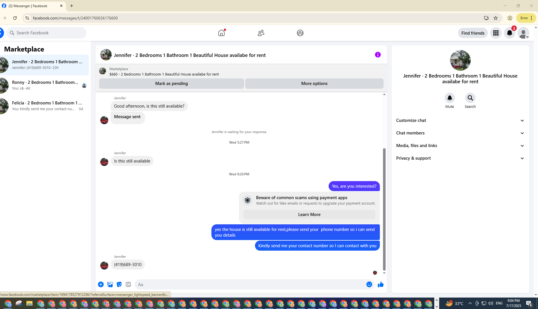Click the Find friends button
Image resolution: width=538 pixels, height=309 pixels.
(x=473, y=33)
